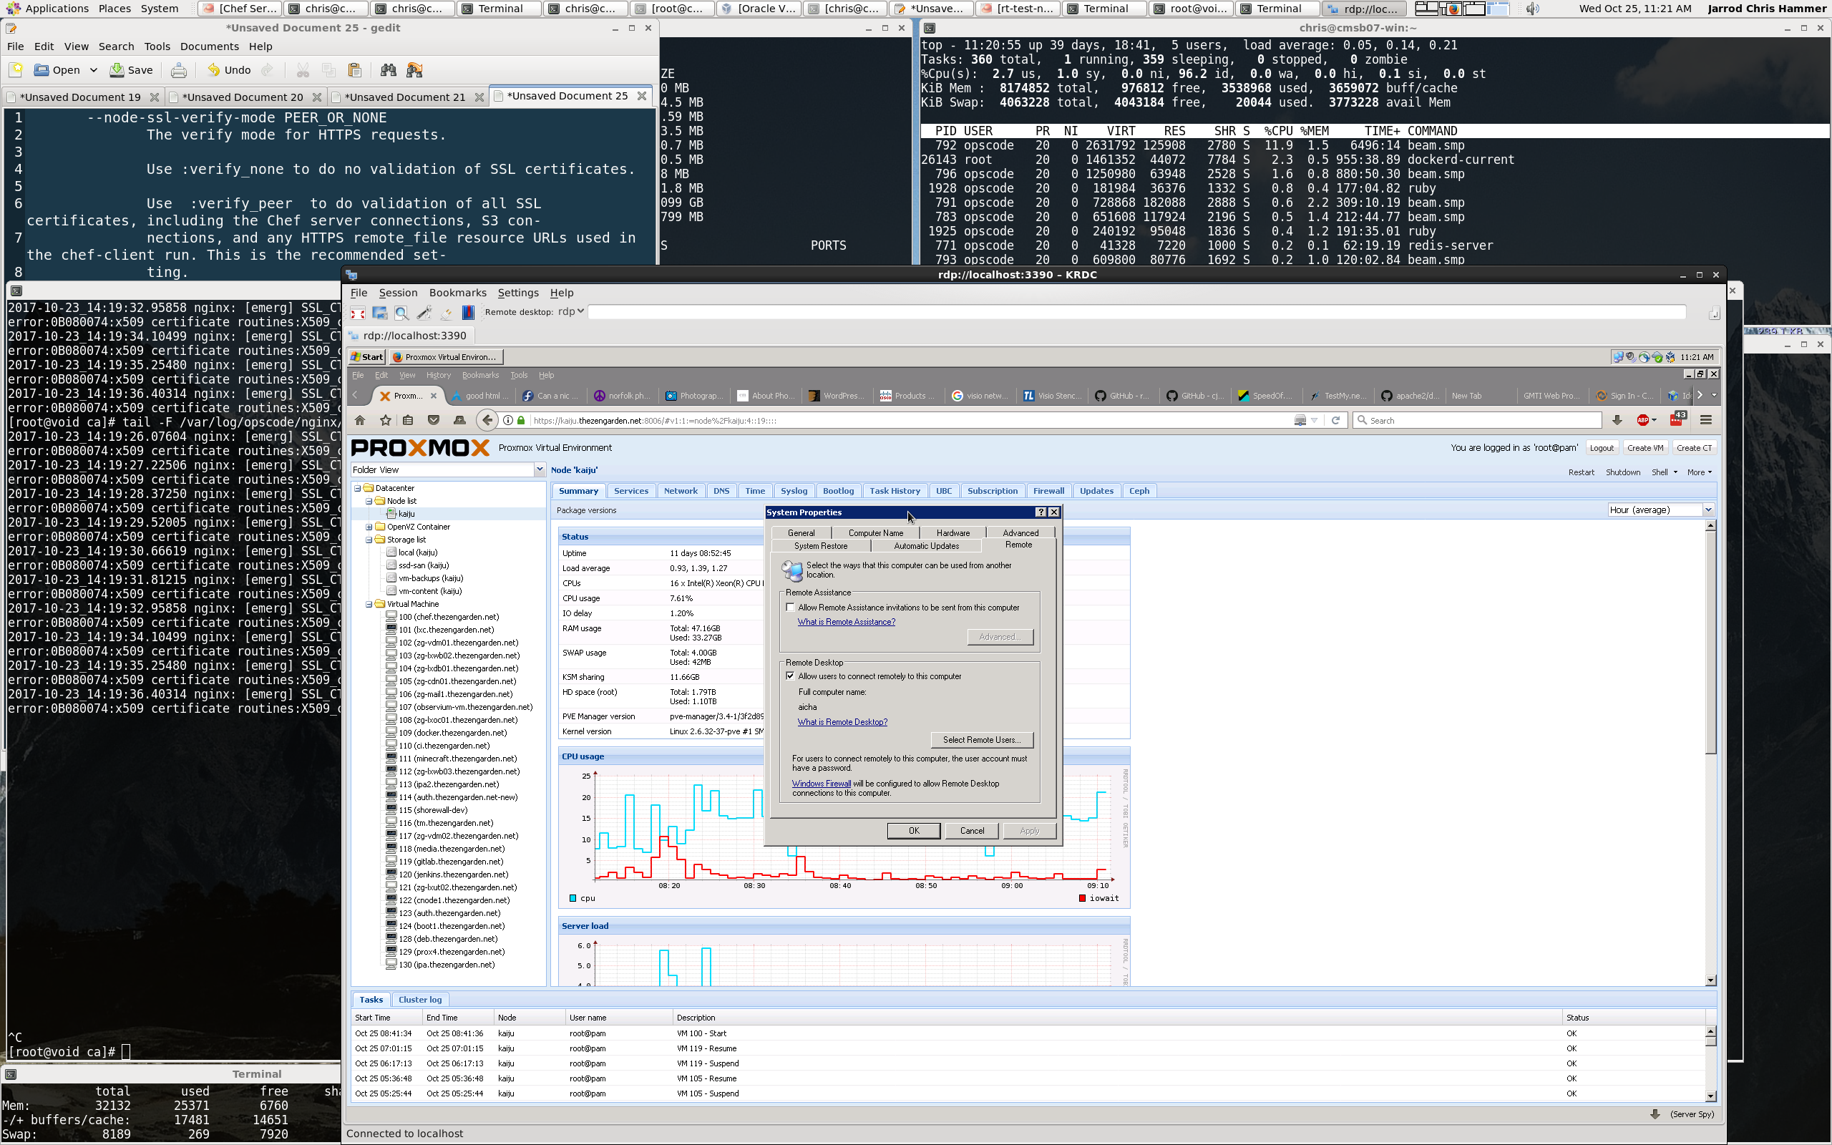Open the KRDC Remote desktop protocol dropdown
The image size is (1832, 1145).
(x=572, y=312)
